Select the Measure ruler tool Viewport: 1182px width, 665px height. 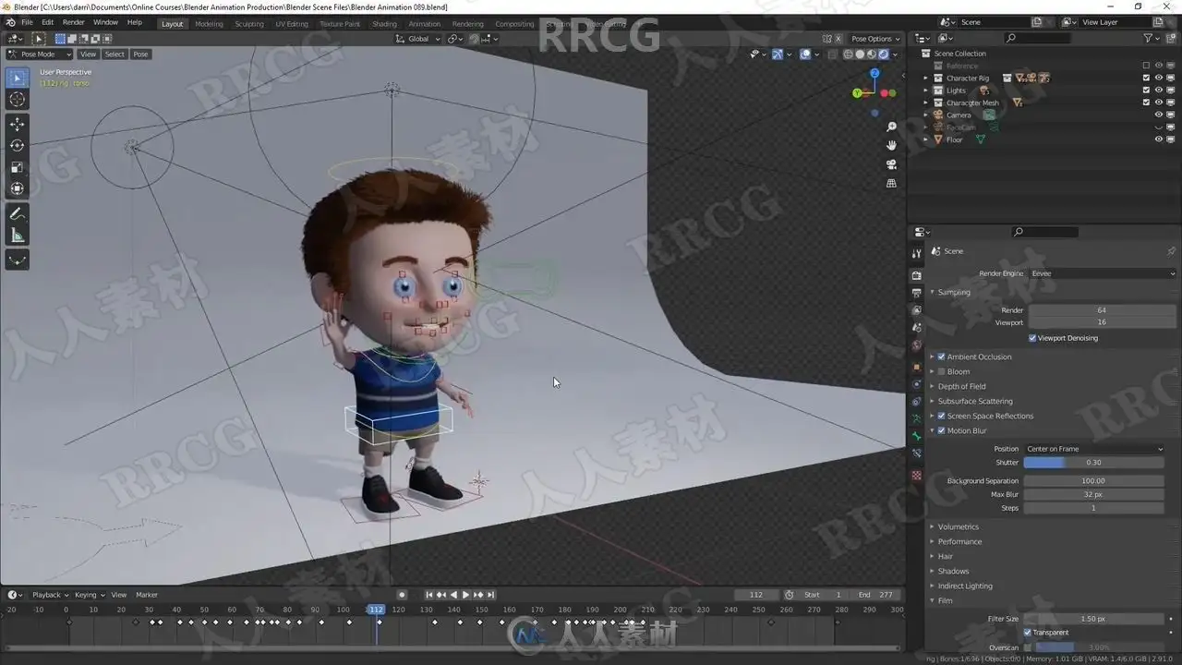pos(17,236)
